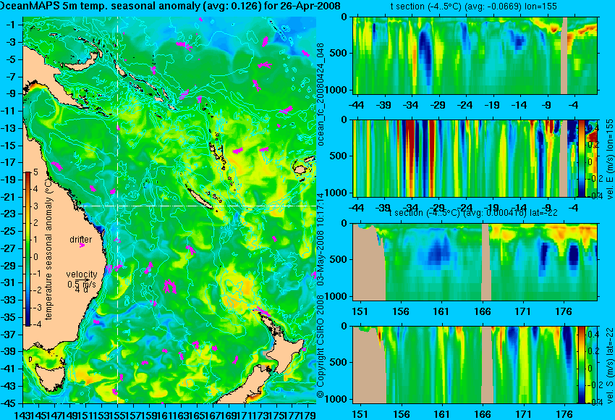Click the magenta drifter marker below the drifter label
This screenshot has height=420, width=615.
pos(82,245)
